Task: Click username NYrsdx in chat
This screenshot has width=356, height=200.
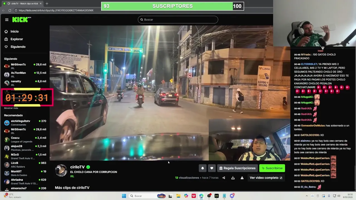Action: 306,54
